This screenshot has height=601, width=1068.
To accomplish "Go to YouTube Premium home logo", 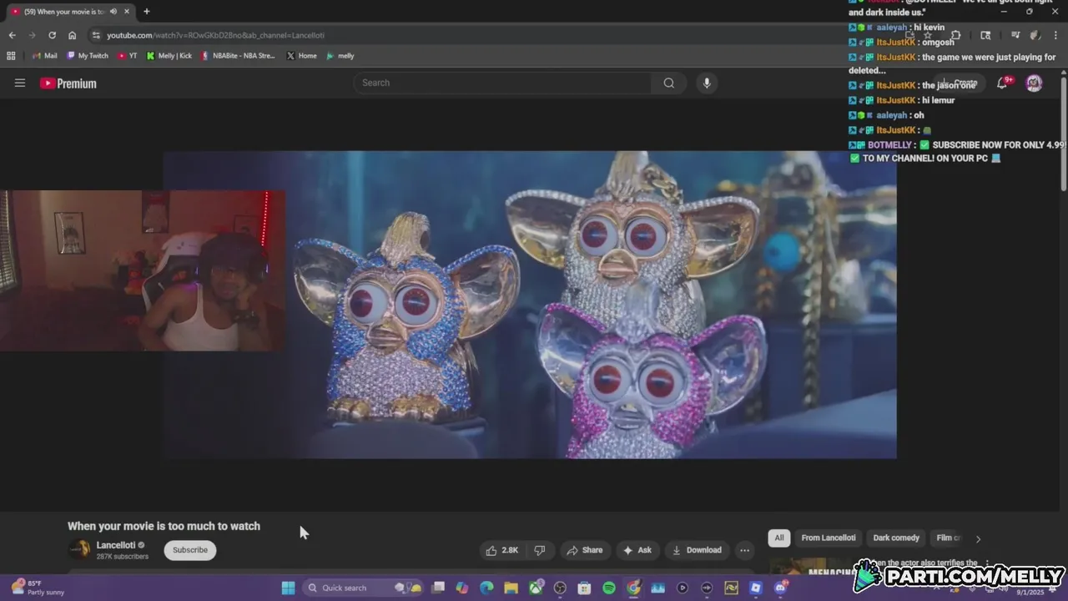I will click(x=68, y=83).
